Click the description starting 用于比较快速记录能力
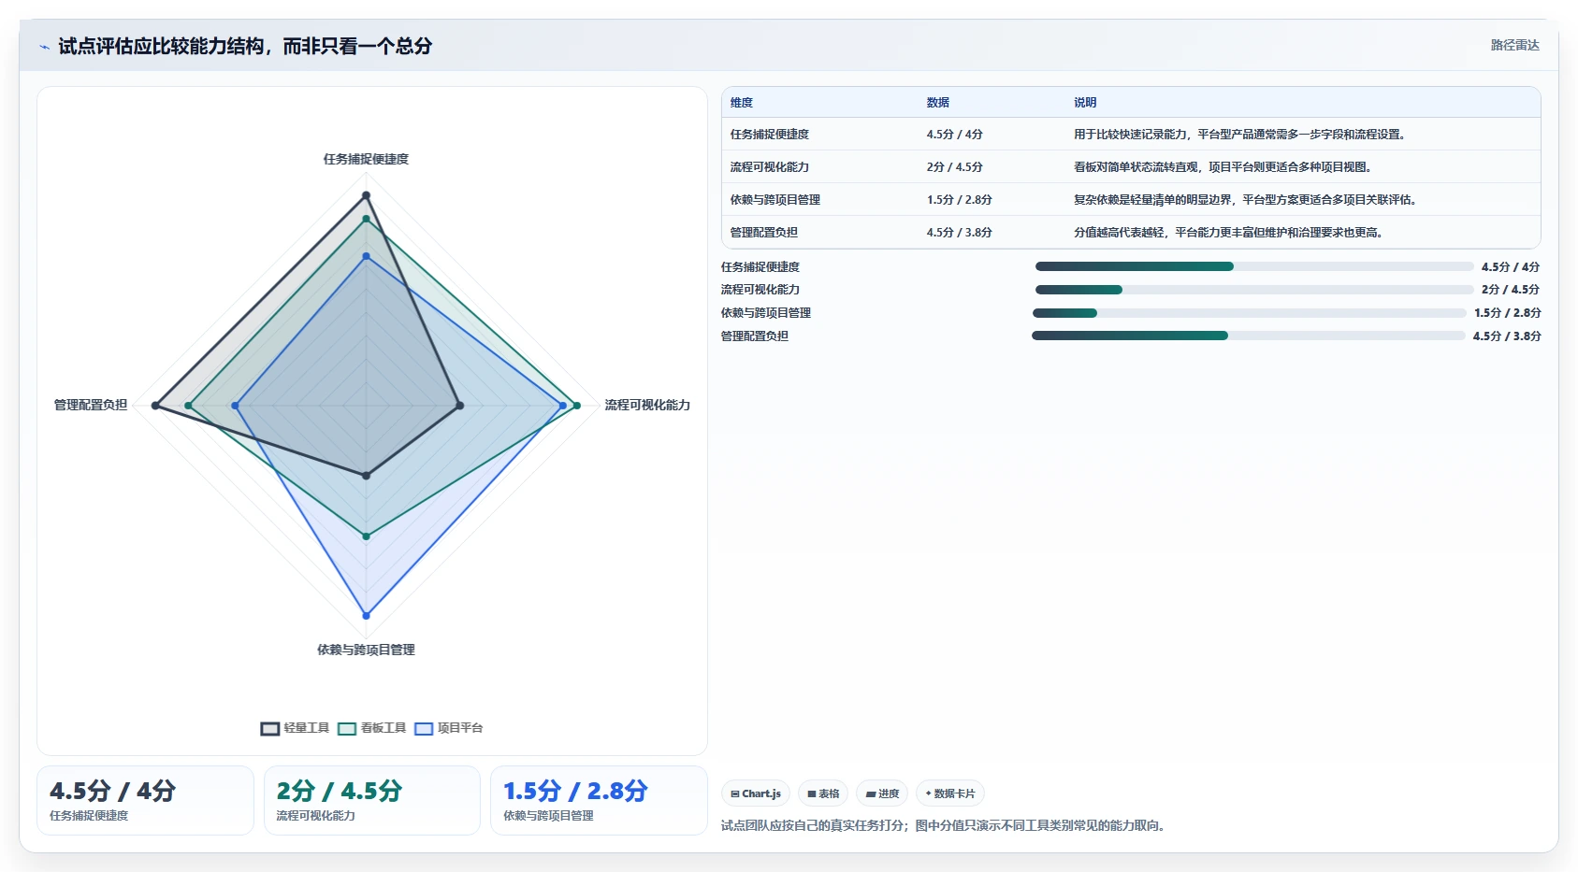 [x=1241, y=135]
